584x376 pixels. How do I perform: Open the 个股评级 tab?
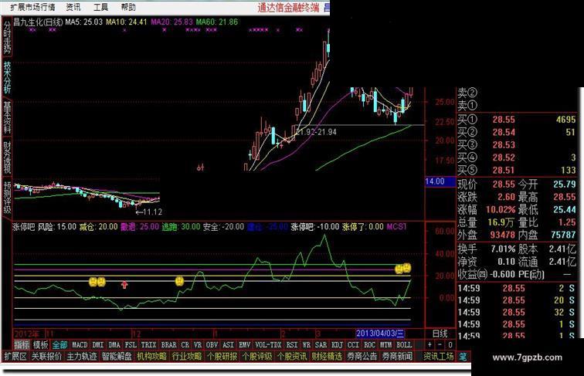pos(256,356)
